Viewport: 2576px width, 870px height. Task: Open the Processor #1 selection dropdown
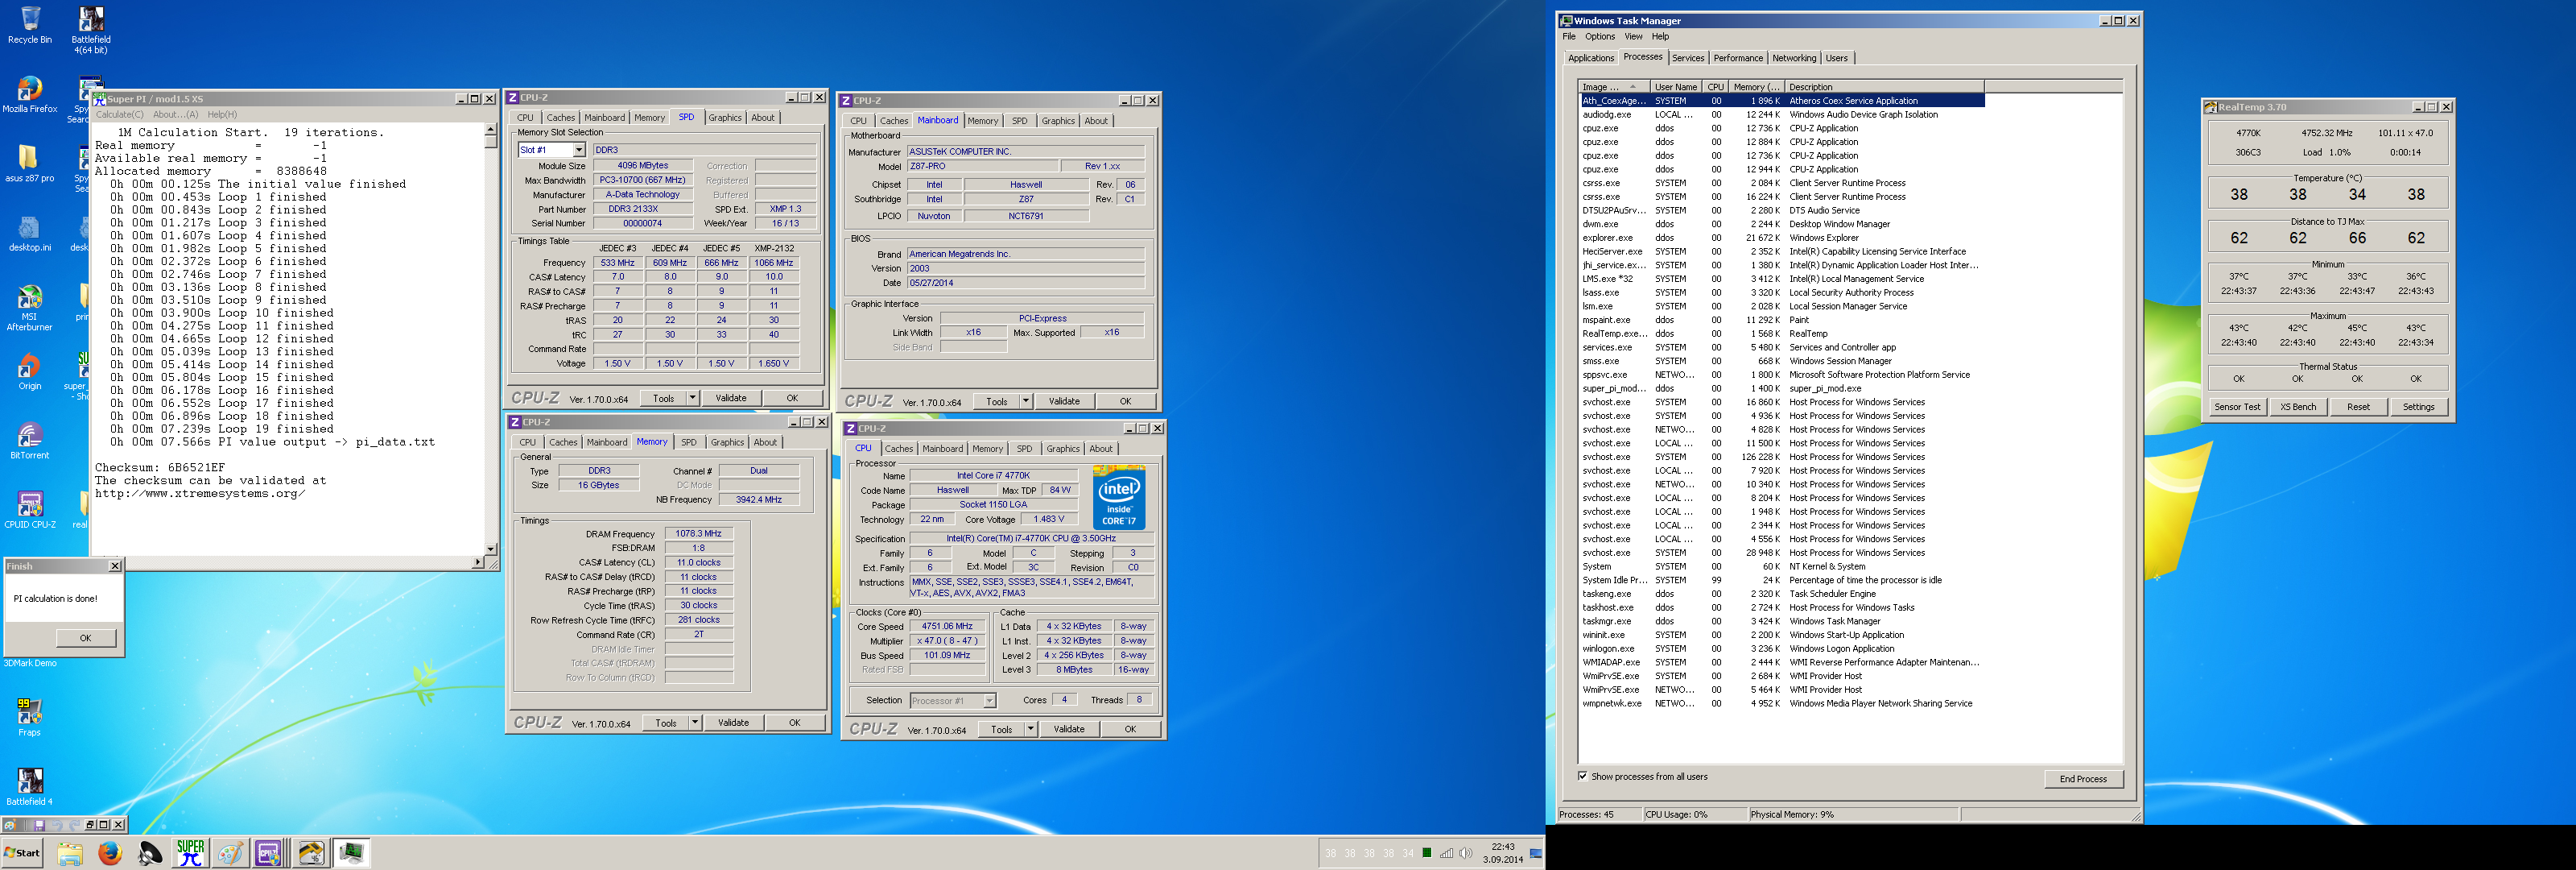click(x=989, y=701)
